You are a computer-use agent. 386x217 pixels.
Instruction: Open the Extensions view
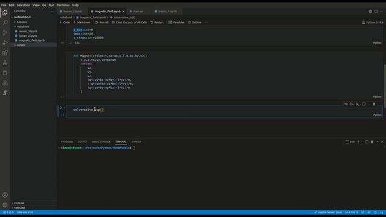(x=5, y=53)
